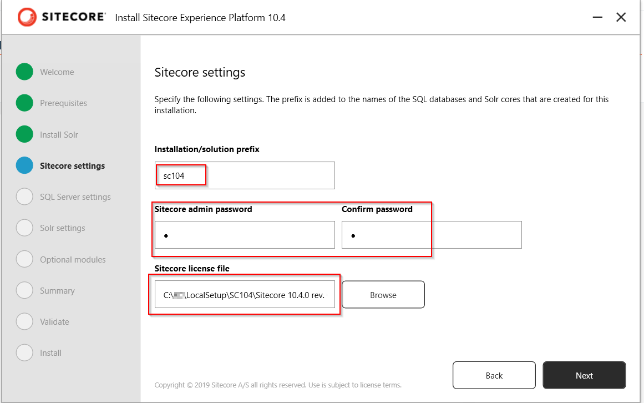Close the installer window
This screenshot has height=403, width=644.
621,17
